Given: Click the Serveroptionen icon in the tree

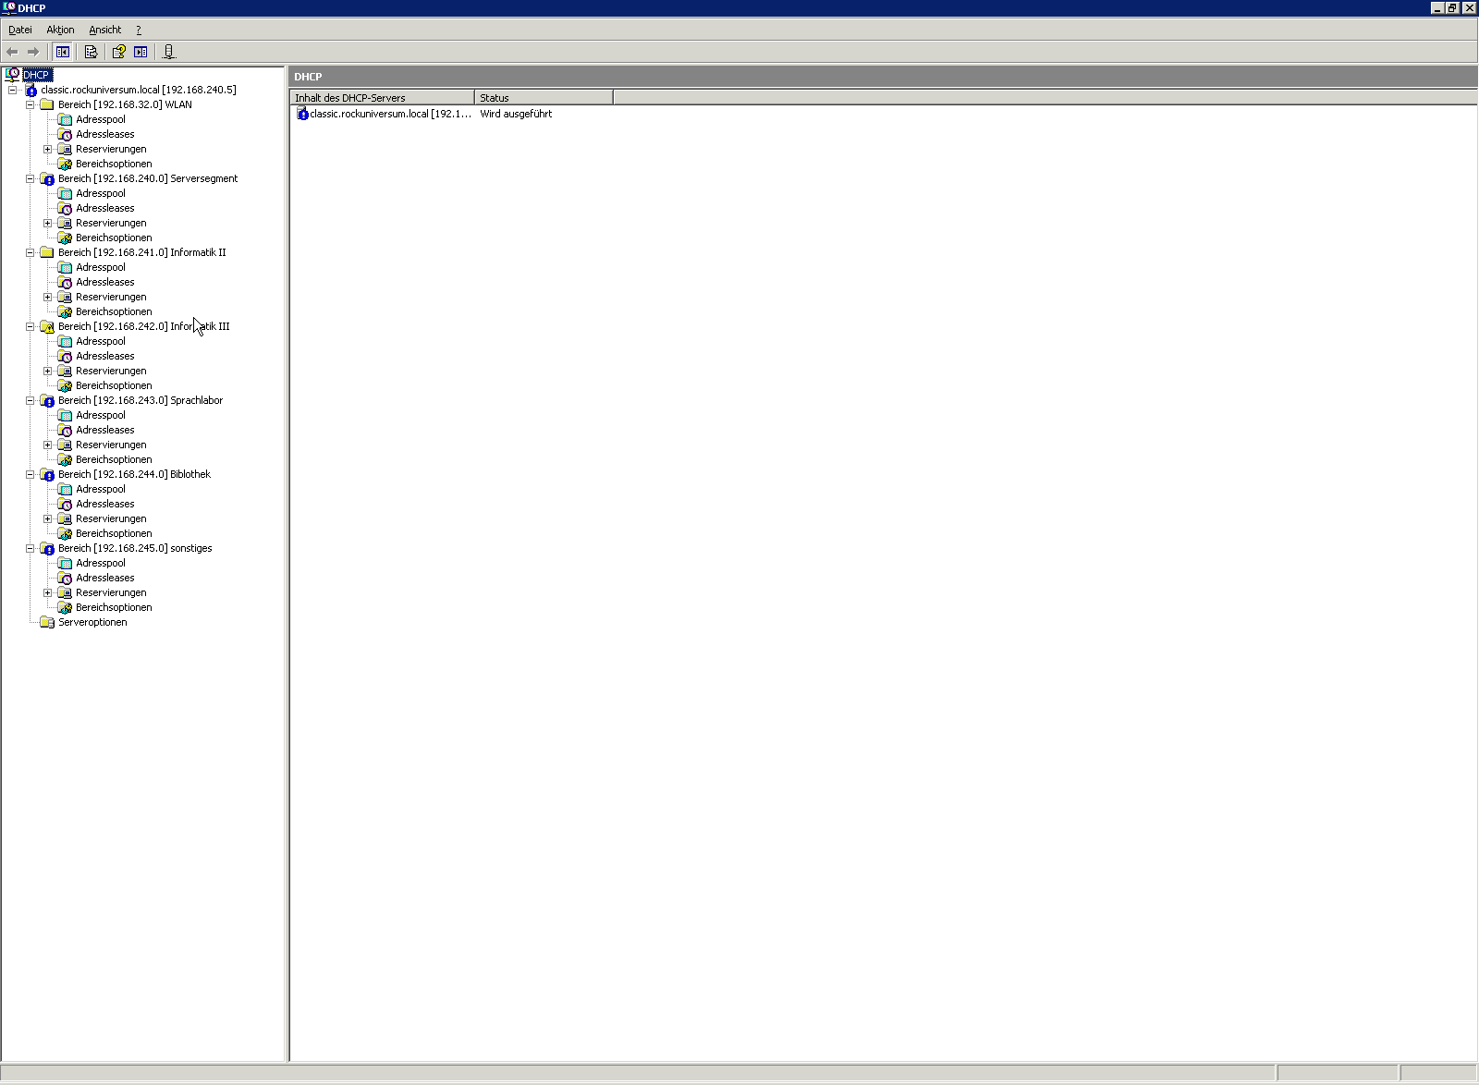Looking at the screenshot, I should [47, 622].
